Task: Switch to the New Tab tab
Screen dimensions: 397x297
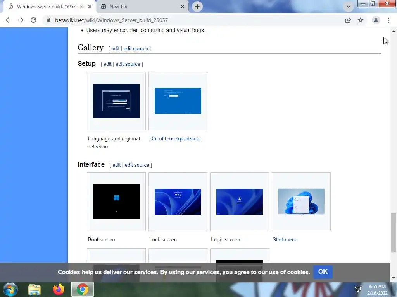Action: pyautogui.click(x=143, y=7)
